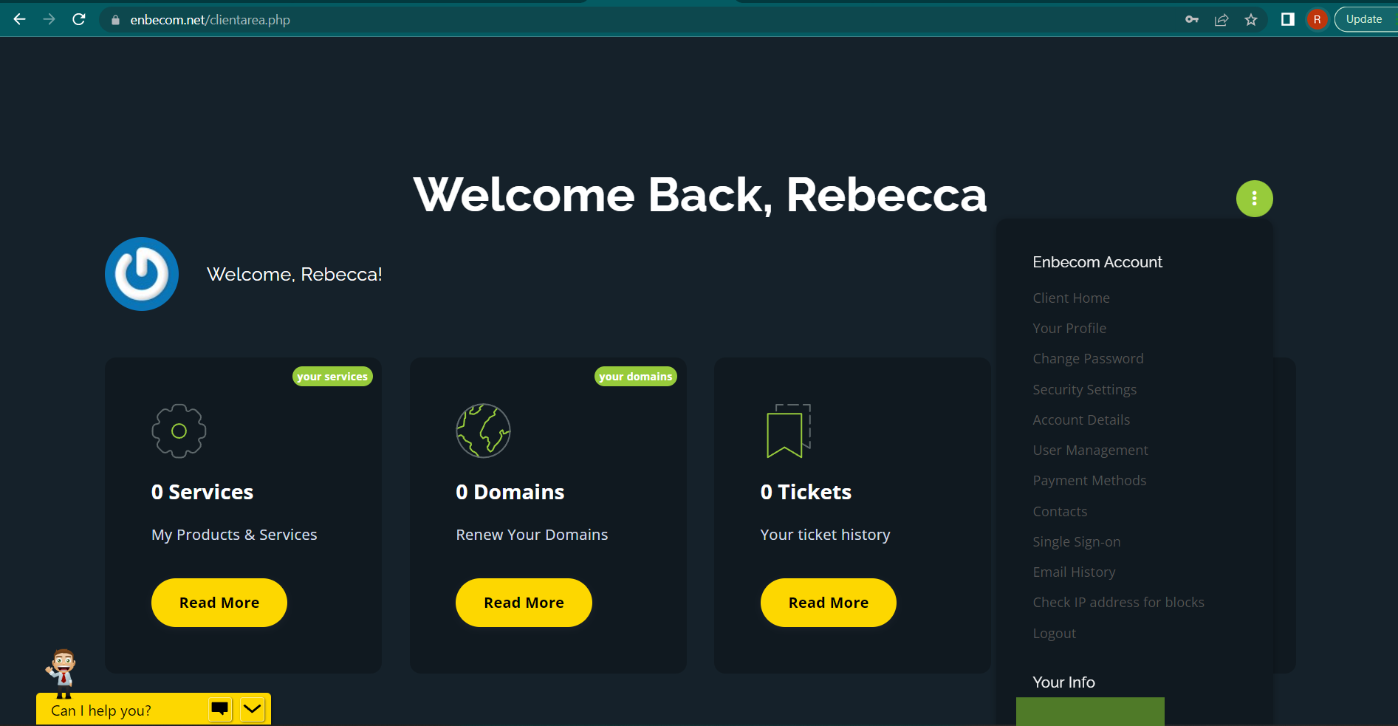The image size is (1398, 726).
Task: Click Read More under 0 Tickets
Action: tap(828, 603)
